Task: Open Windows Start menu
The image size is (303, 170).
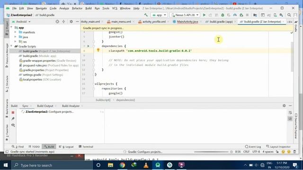Action: [x=6, y=165]
